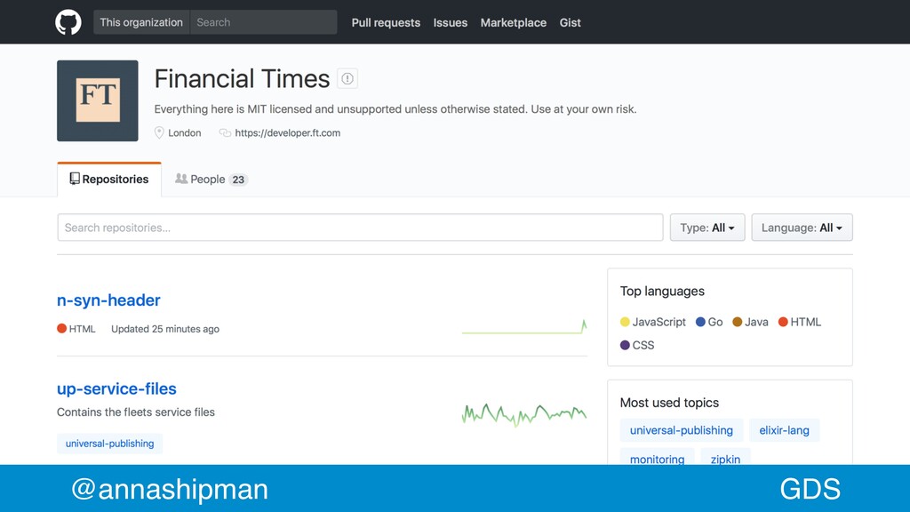Click the People group icon
The height and width of the screenshot is (512, 910).
click(x=181, y=179)
